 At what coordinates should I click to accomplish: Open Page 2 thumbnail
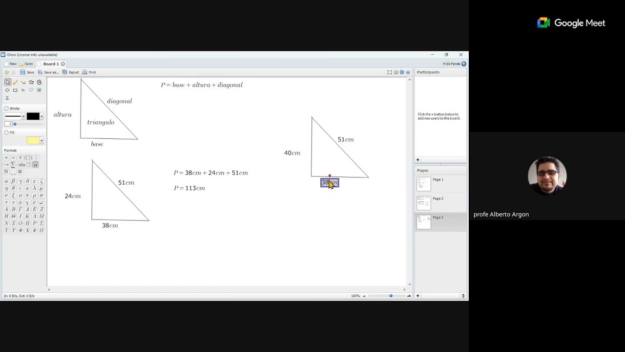coord(423,203)
